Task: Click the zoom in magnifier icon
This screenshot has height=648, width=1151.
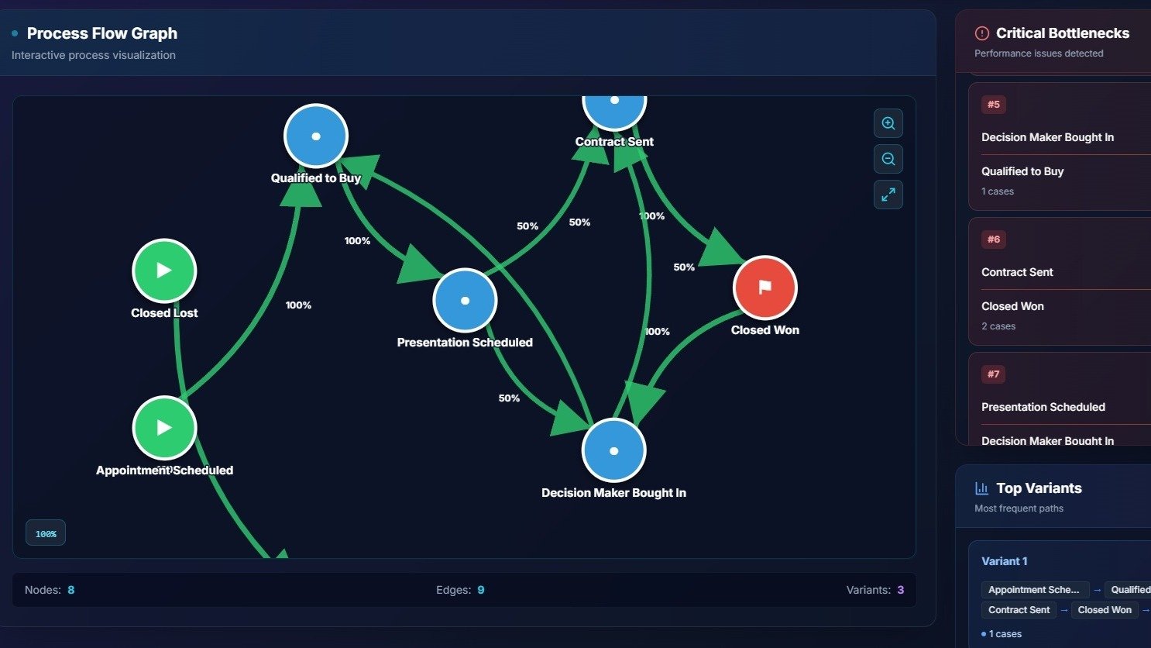Action: 888,123
